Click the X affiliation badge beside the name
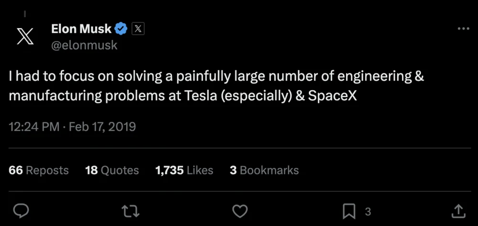Screen dimensions: 478x226 [x=138, y=29]
